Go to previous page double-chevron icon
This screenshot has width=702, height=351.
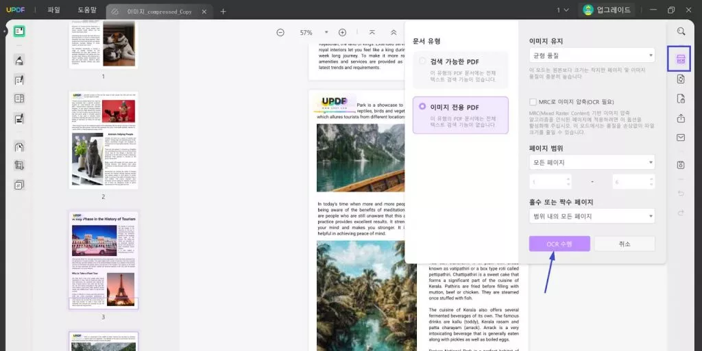pyautogui.click(x=394, y=33)
